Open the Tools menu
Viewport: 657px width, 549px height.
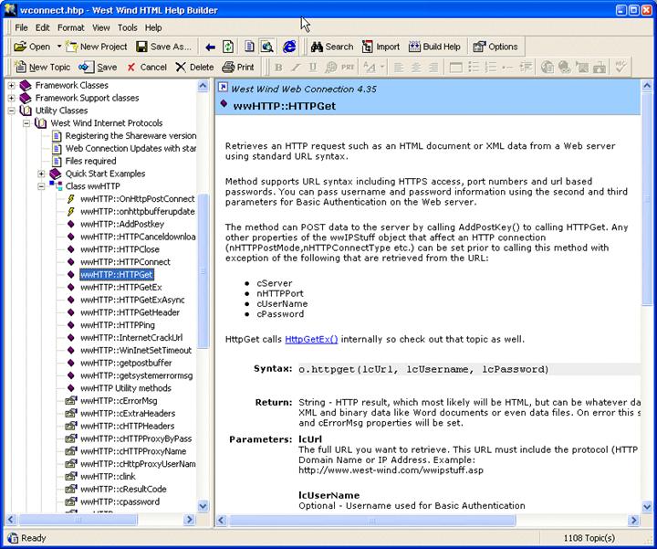128,27
